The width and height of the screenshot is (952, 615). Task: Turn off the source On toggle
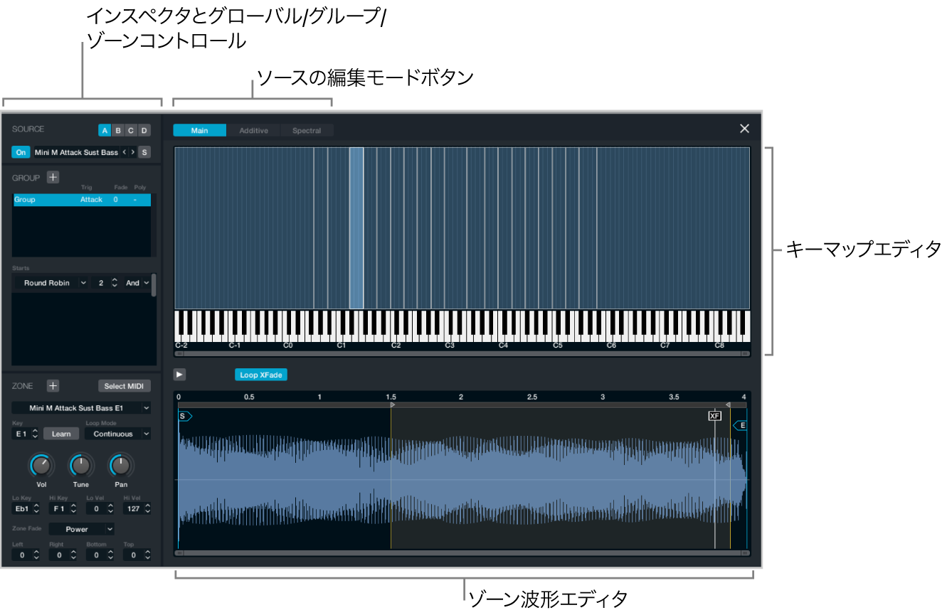21,151
